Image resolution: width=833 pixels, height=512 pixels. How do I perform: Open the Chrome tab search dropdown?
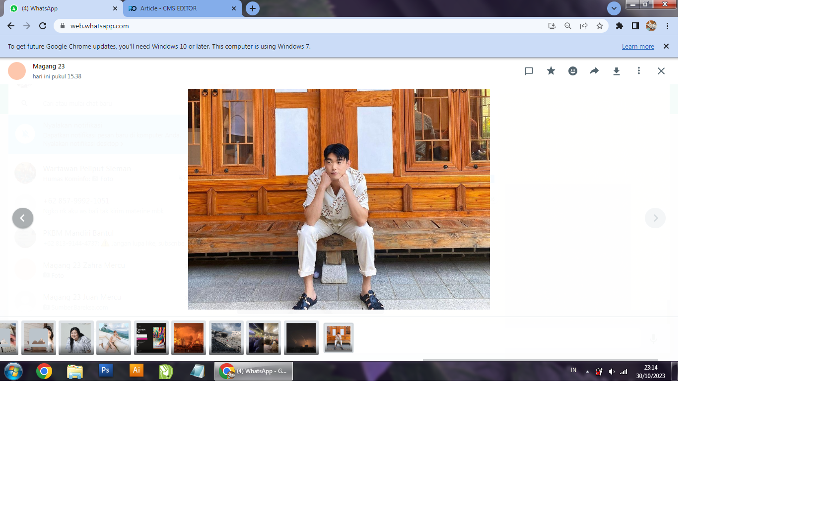click(614, 8)
